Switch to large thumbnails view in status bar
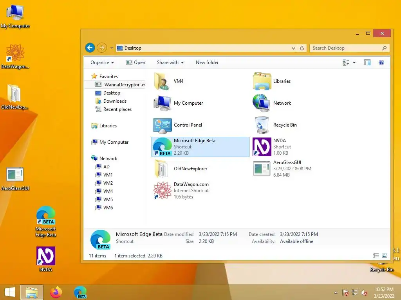401x300 pixels. click(385, 255)
